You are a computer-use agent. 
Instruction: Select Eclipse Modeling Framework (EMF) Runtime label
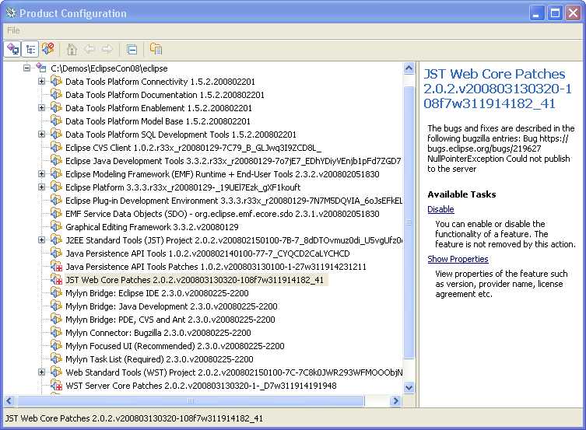click(x=223, y=174)
